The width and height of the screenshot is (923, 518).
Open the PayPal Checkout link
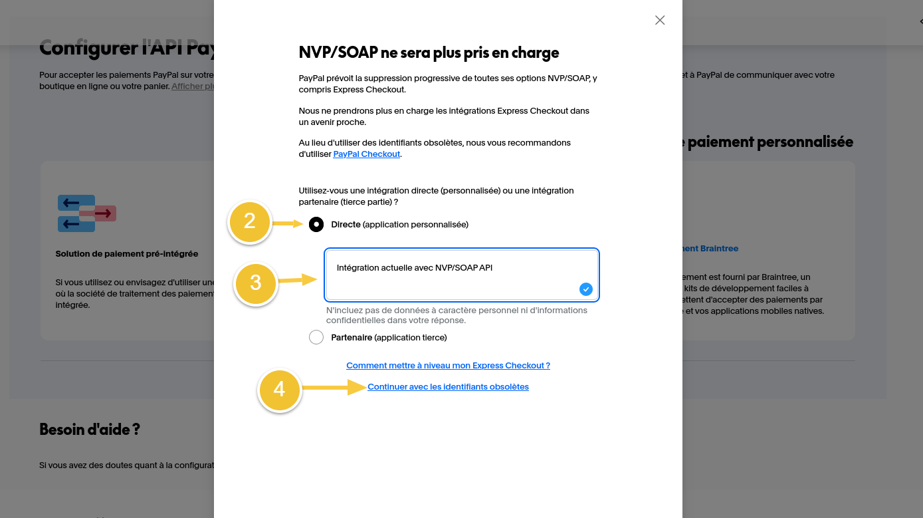coord(367,154)
